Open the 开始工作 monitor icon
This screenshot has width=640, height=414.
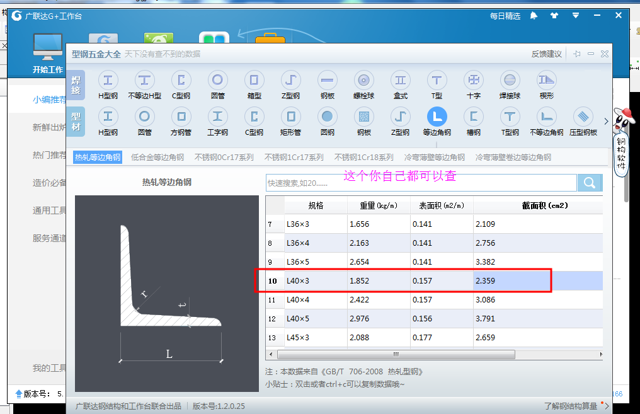pyautogui.click(x=48, y=47)
